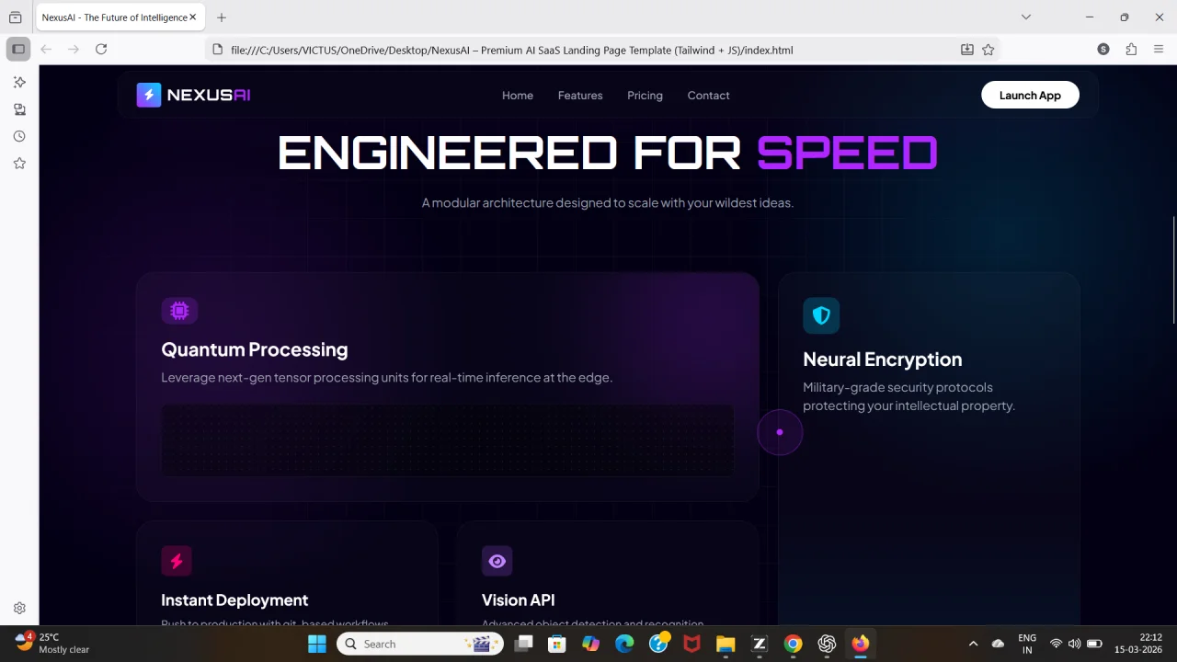The height and width of the screenshot is (662, 1177).
Task: Open Task View on the taskbar
Action: 523,644
